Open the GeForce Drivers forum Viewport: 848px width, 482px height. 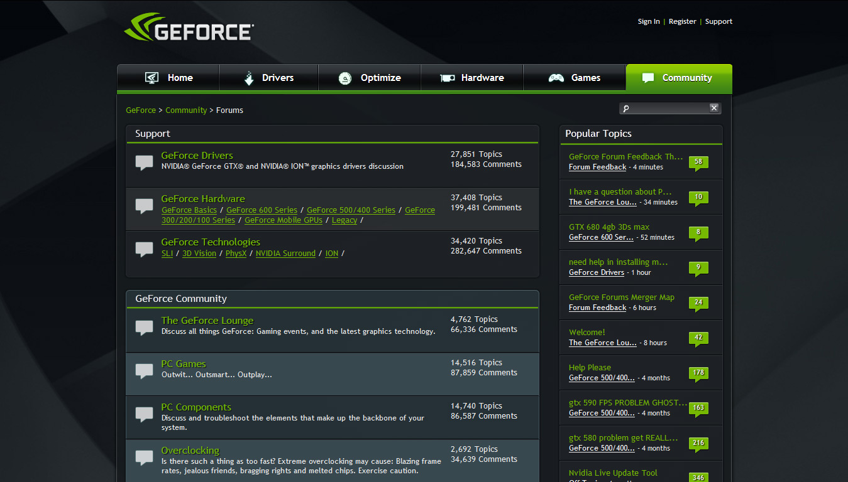click(x=197, y=155)
